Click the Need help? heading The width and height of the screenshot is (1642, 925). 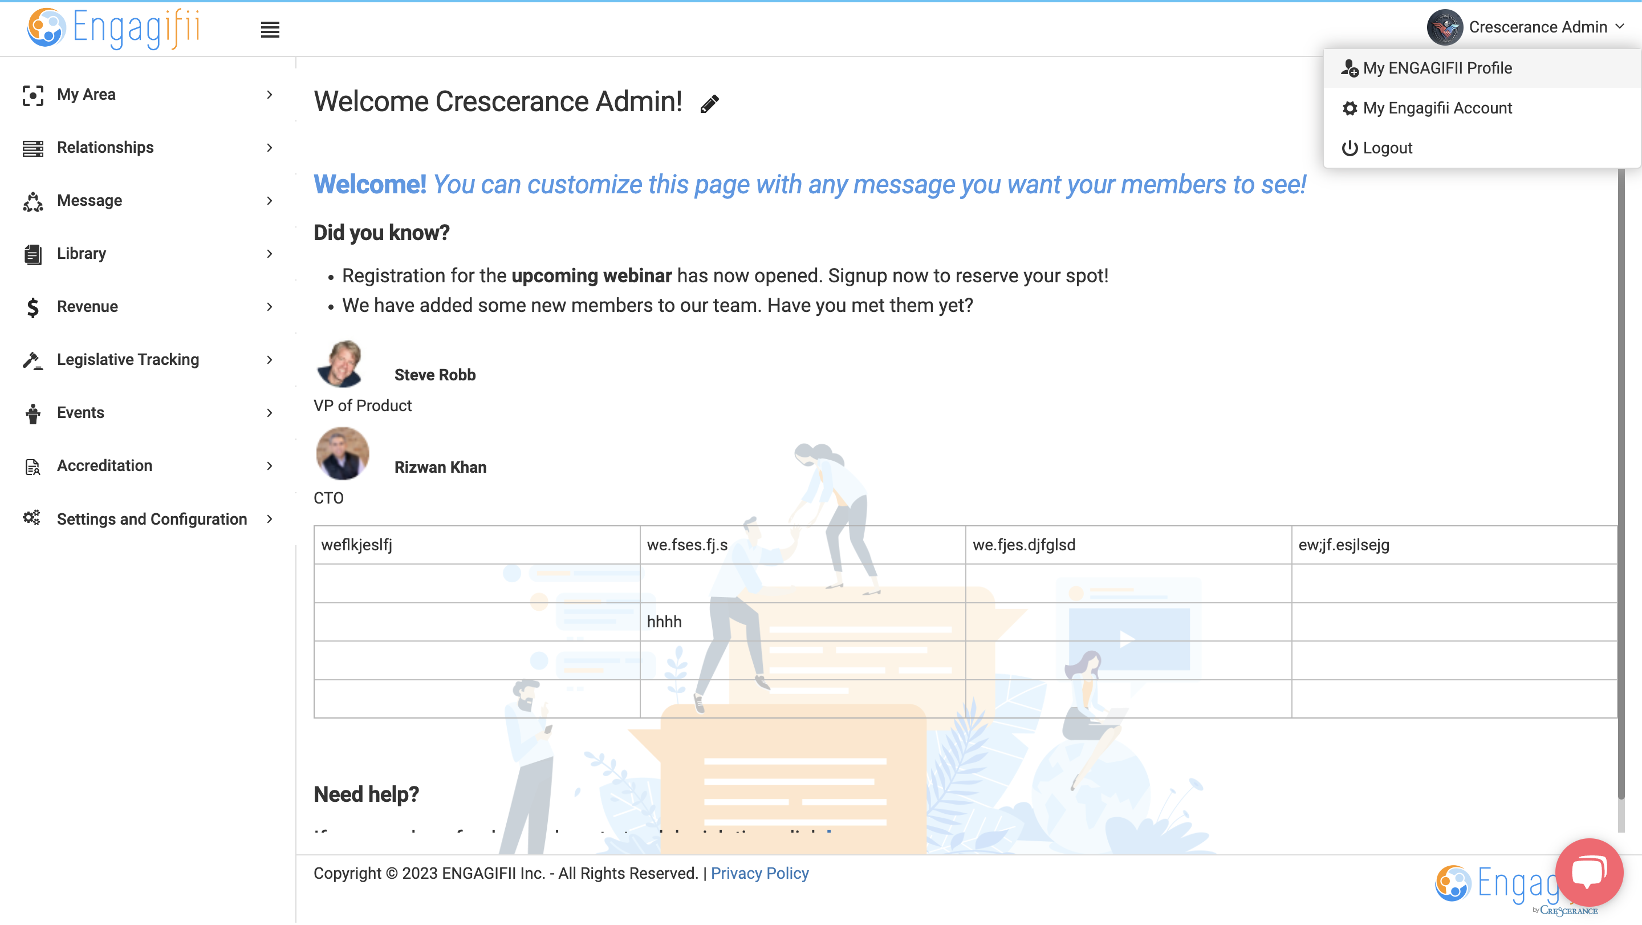point(366,795)
